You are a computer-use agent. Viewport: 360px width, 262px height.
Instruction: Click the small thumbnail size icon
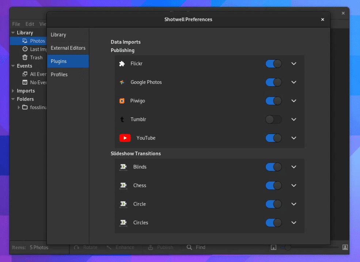(273, 247)
